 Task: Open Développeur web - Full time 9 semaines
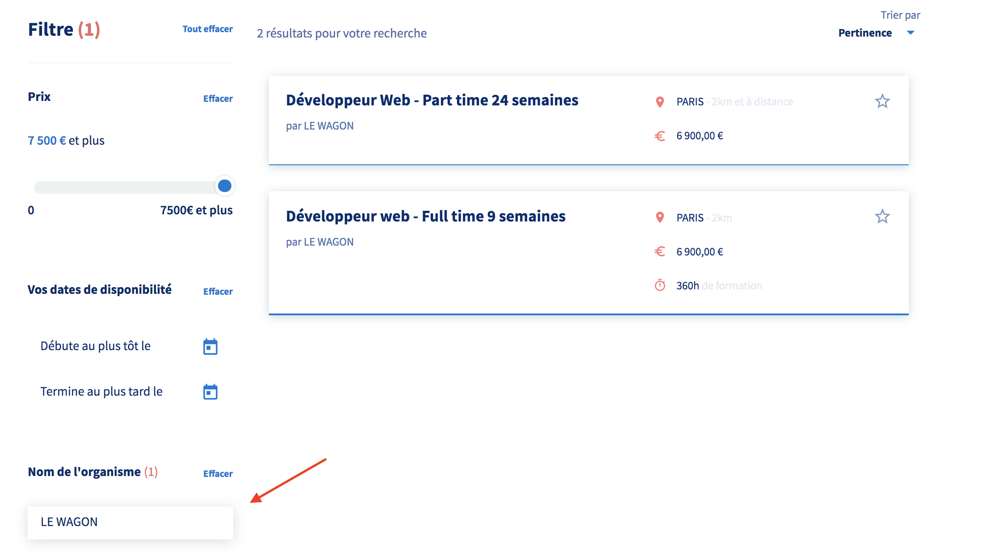point(426,216)
